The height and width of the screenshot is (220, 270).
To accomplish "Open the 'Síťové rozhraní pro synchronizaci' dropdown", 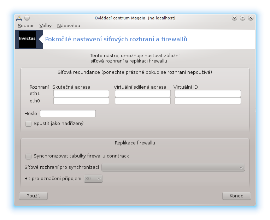I will click(173, 167).
